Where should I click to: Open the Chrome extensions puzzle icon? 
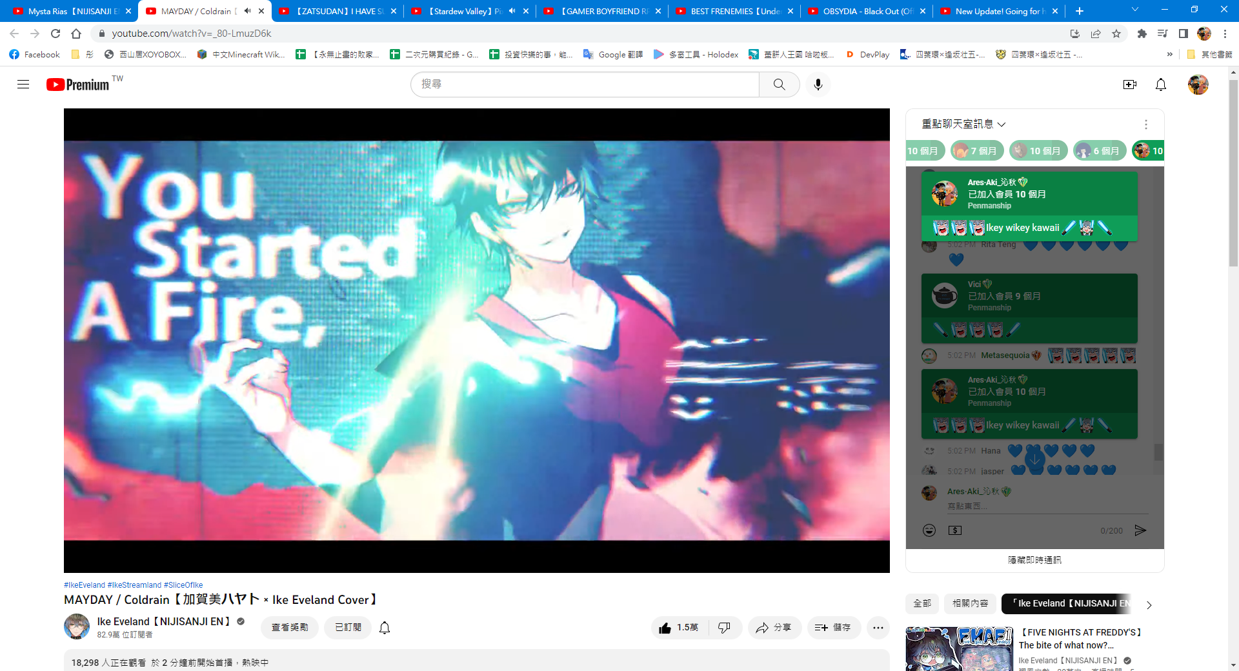[1142, 34]
